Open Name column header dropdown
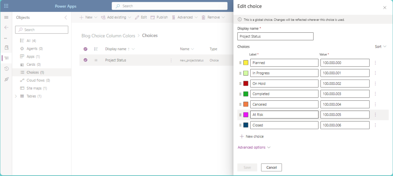Viewport: 393px width, 176px height. click(x=187, y=49)
